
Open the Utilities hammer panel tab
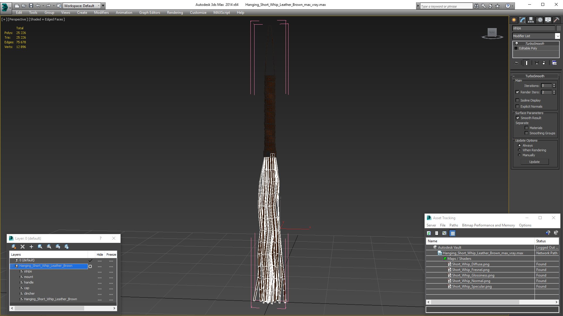click(556, 20)
